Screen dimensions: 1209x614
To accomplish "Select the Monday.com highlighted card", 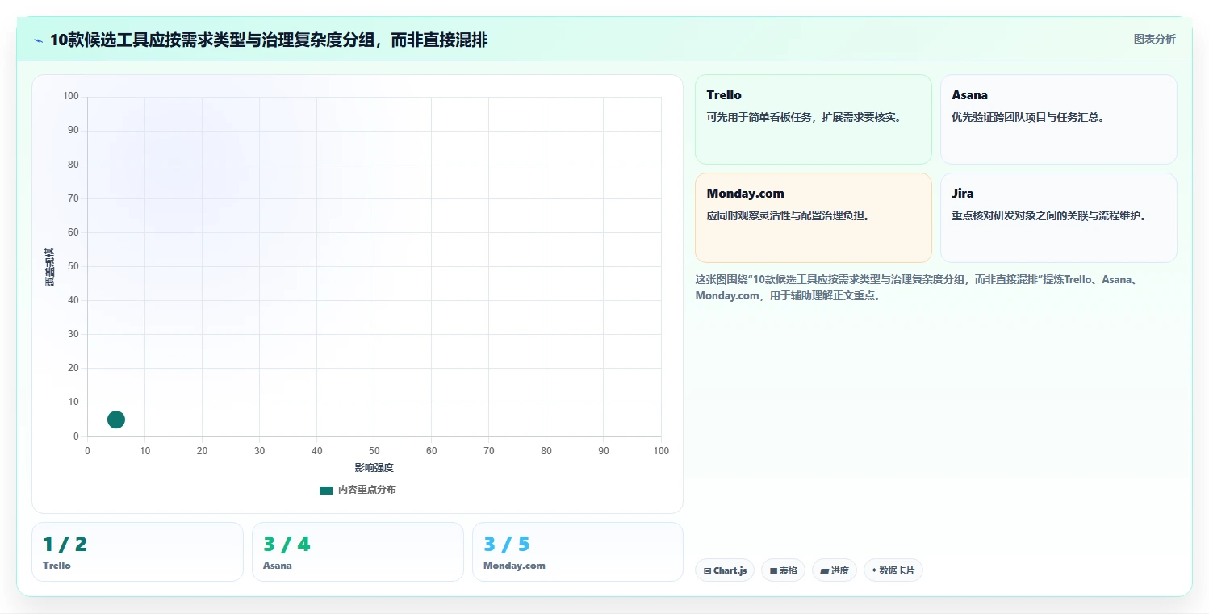I will pyautogui.click(x=813, y=218).
